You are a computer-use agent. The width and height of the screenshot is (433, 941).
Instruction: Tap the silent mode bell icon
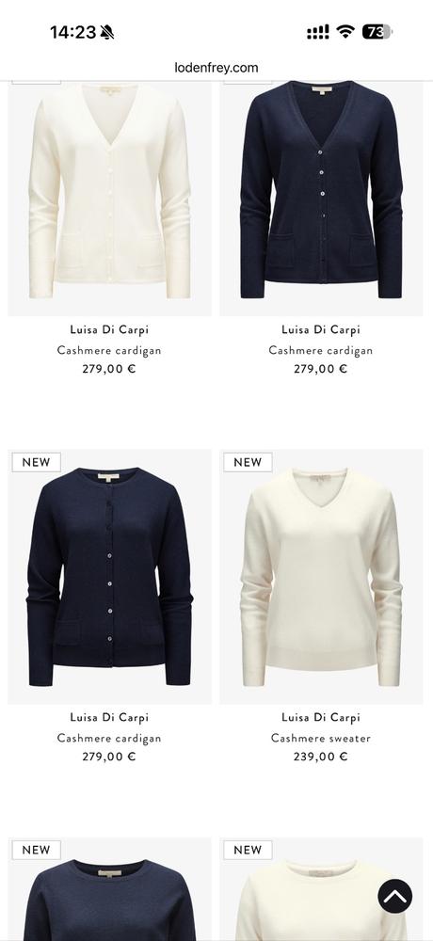107,32
